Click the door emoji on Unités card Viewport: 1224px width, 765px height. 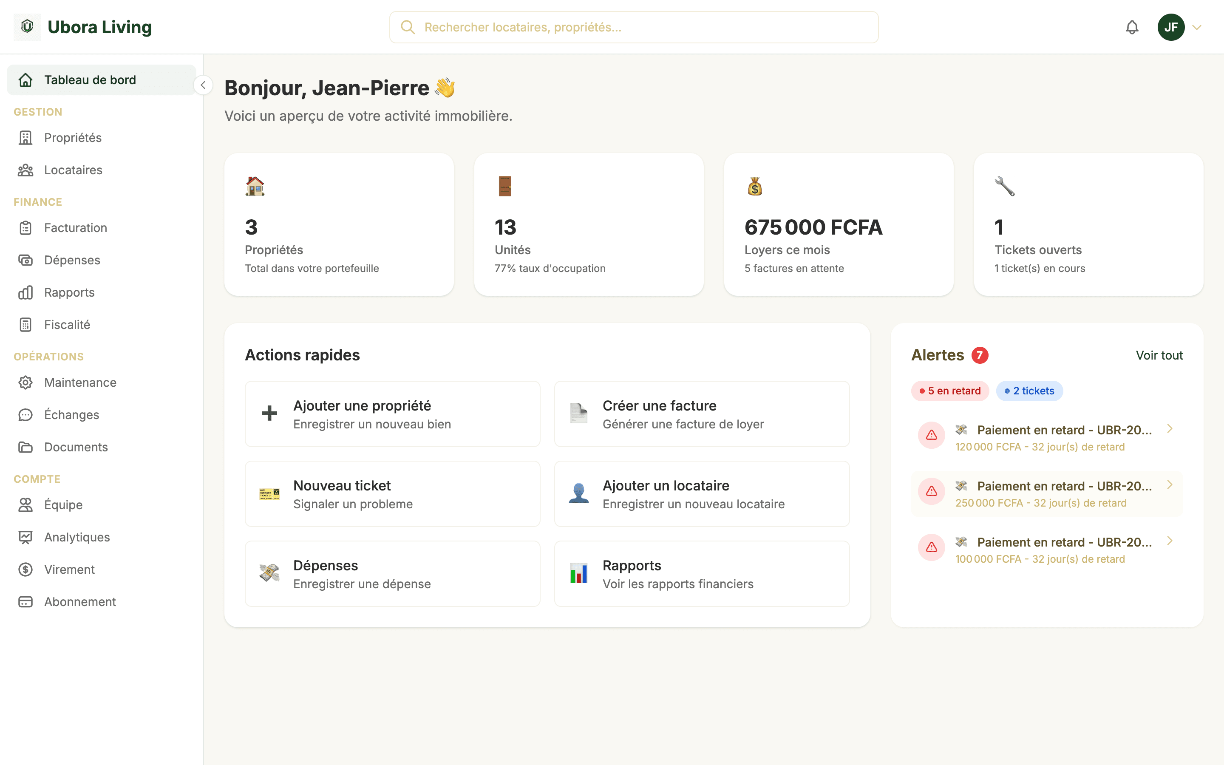click(505, 186)
